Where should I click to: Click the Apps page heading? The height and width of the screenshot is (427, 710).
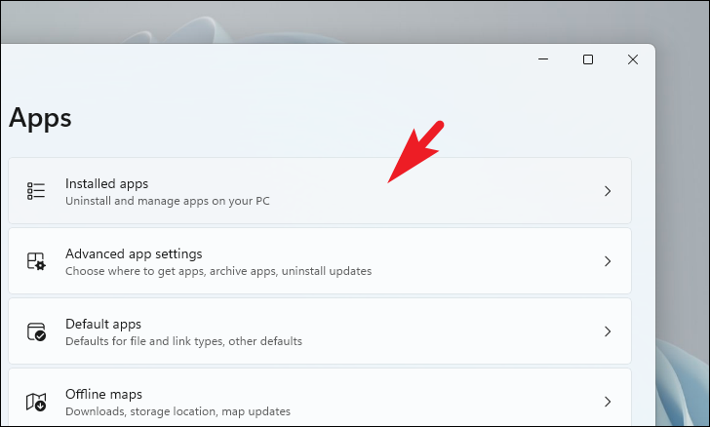40,119
